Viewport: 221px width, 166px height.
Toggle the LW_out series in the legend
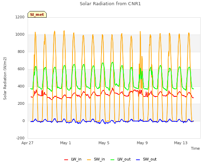(121, 159)
